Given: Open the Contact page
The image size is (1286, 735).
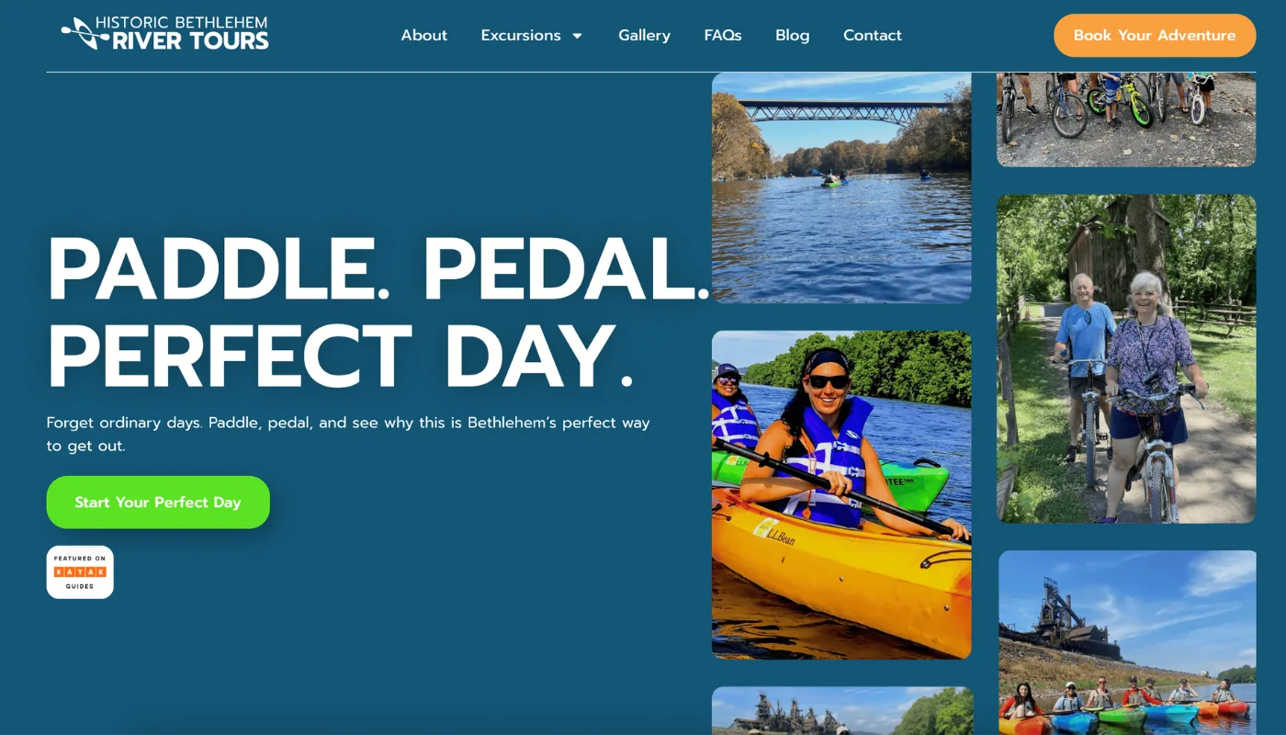Looking at the screenshot, I should coord(872,35).
